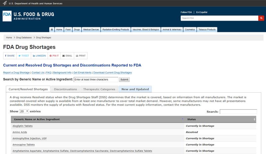Sort by Generic Name or Active Ingredient column
Viewport: 266px width, 154px height.
(97, 119)
